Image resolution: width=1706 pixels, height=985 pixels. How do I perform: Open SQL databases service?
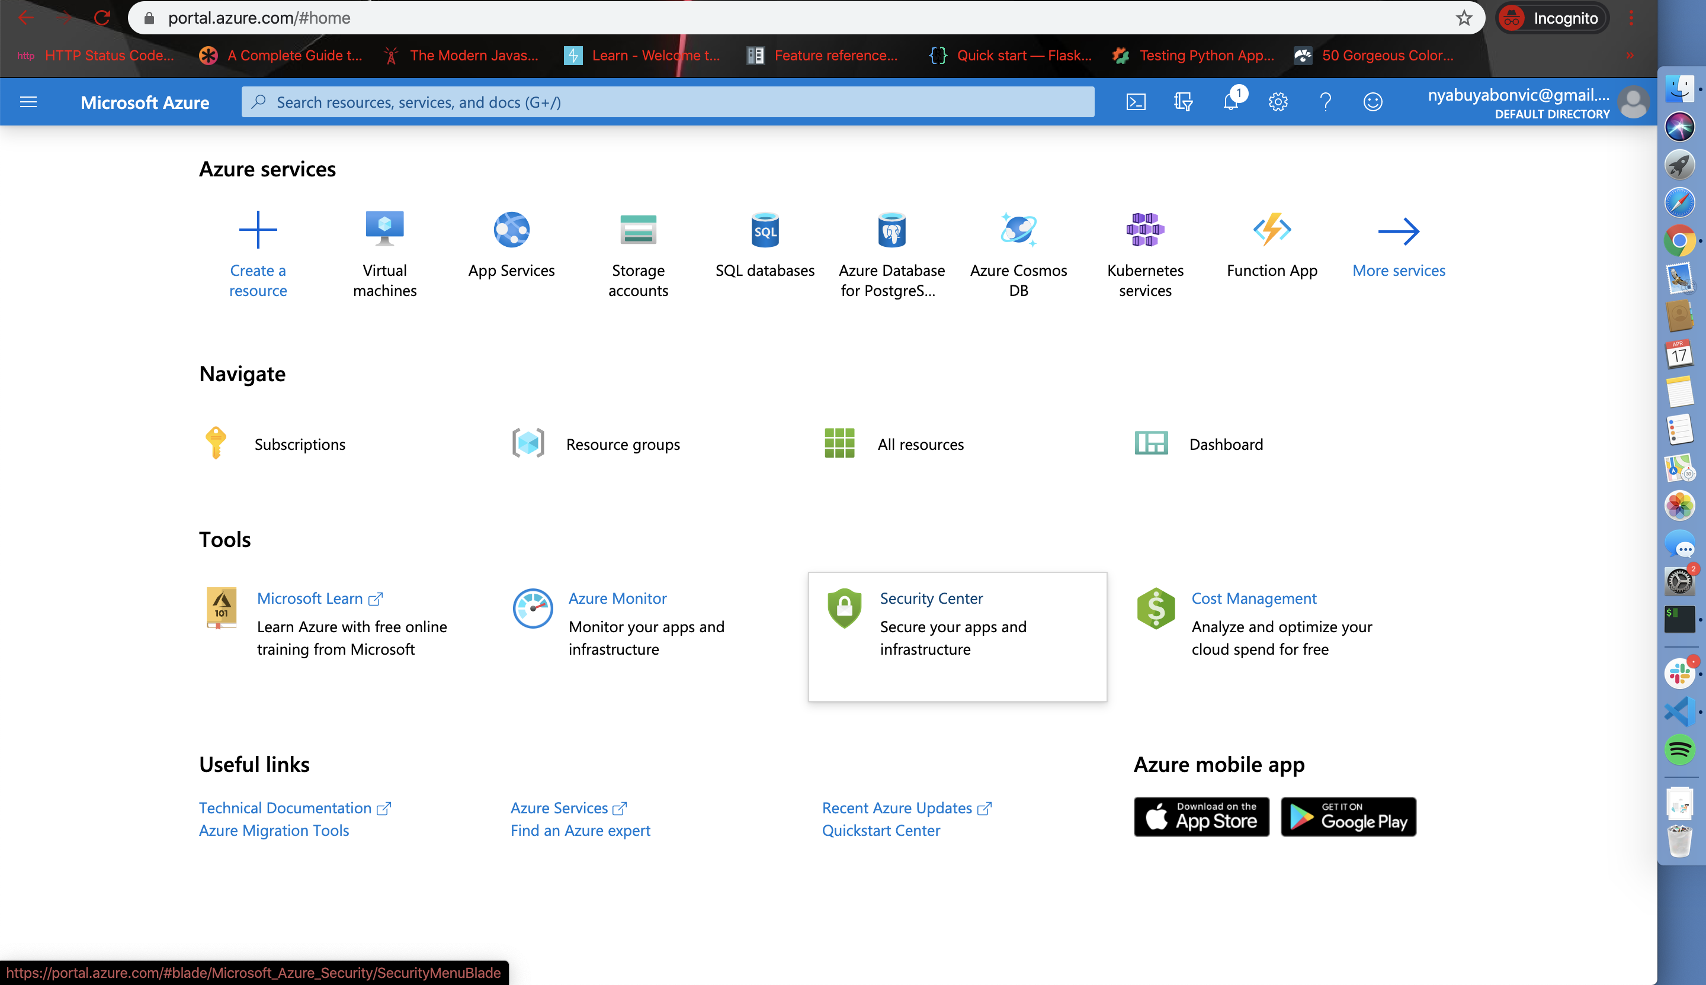[x=765, y=244]
